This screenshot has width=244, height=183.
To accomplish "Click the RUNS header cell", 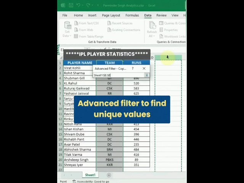I will 136,63.
